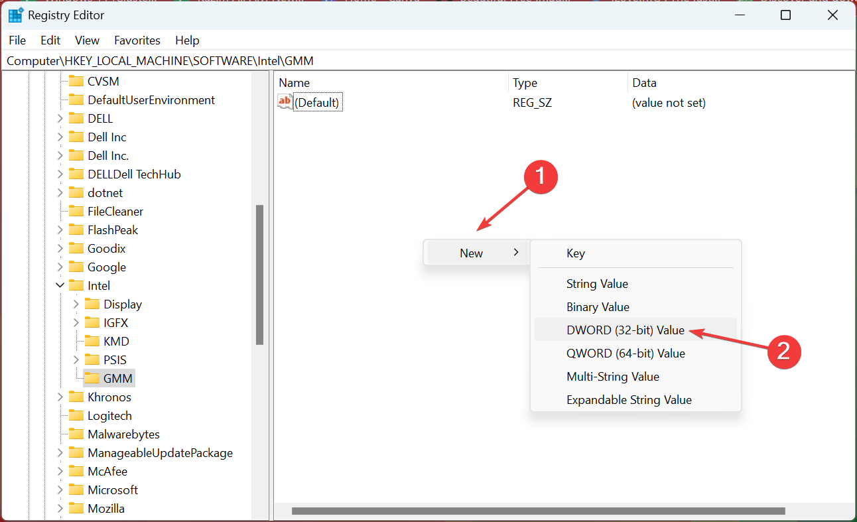Expand the Mozilla key

tap(60, 509)
